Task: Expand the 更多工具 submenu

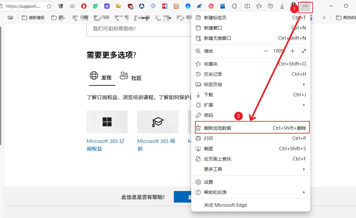Action: tap(251, 169)
